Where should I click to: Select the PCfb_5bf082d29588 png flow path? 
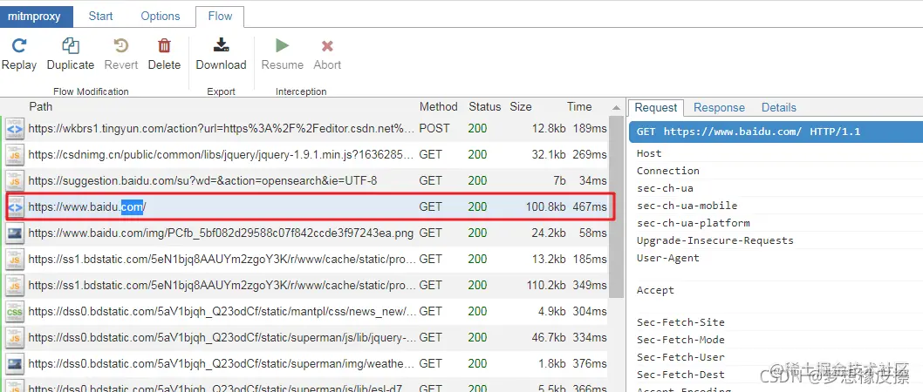[221, 233]
